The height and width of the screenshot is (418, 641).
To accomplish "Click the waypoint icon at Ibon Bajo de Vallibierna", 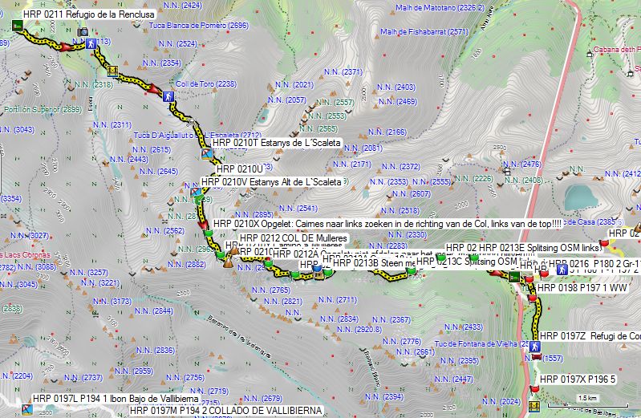I will click(28, 410).
